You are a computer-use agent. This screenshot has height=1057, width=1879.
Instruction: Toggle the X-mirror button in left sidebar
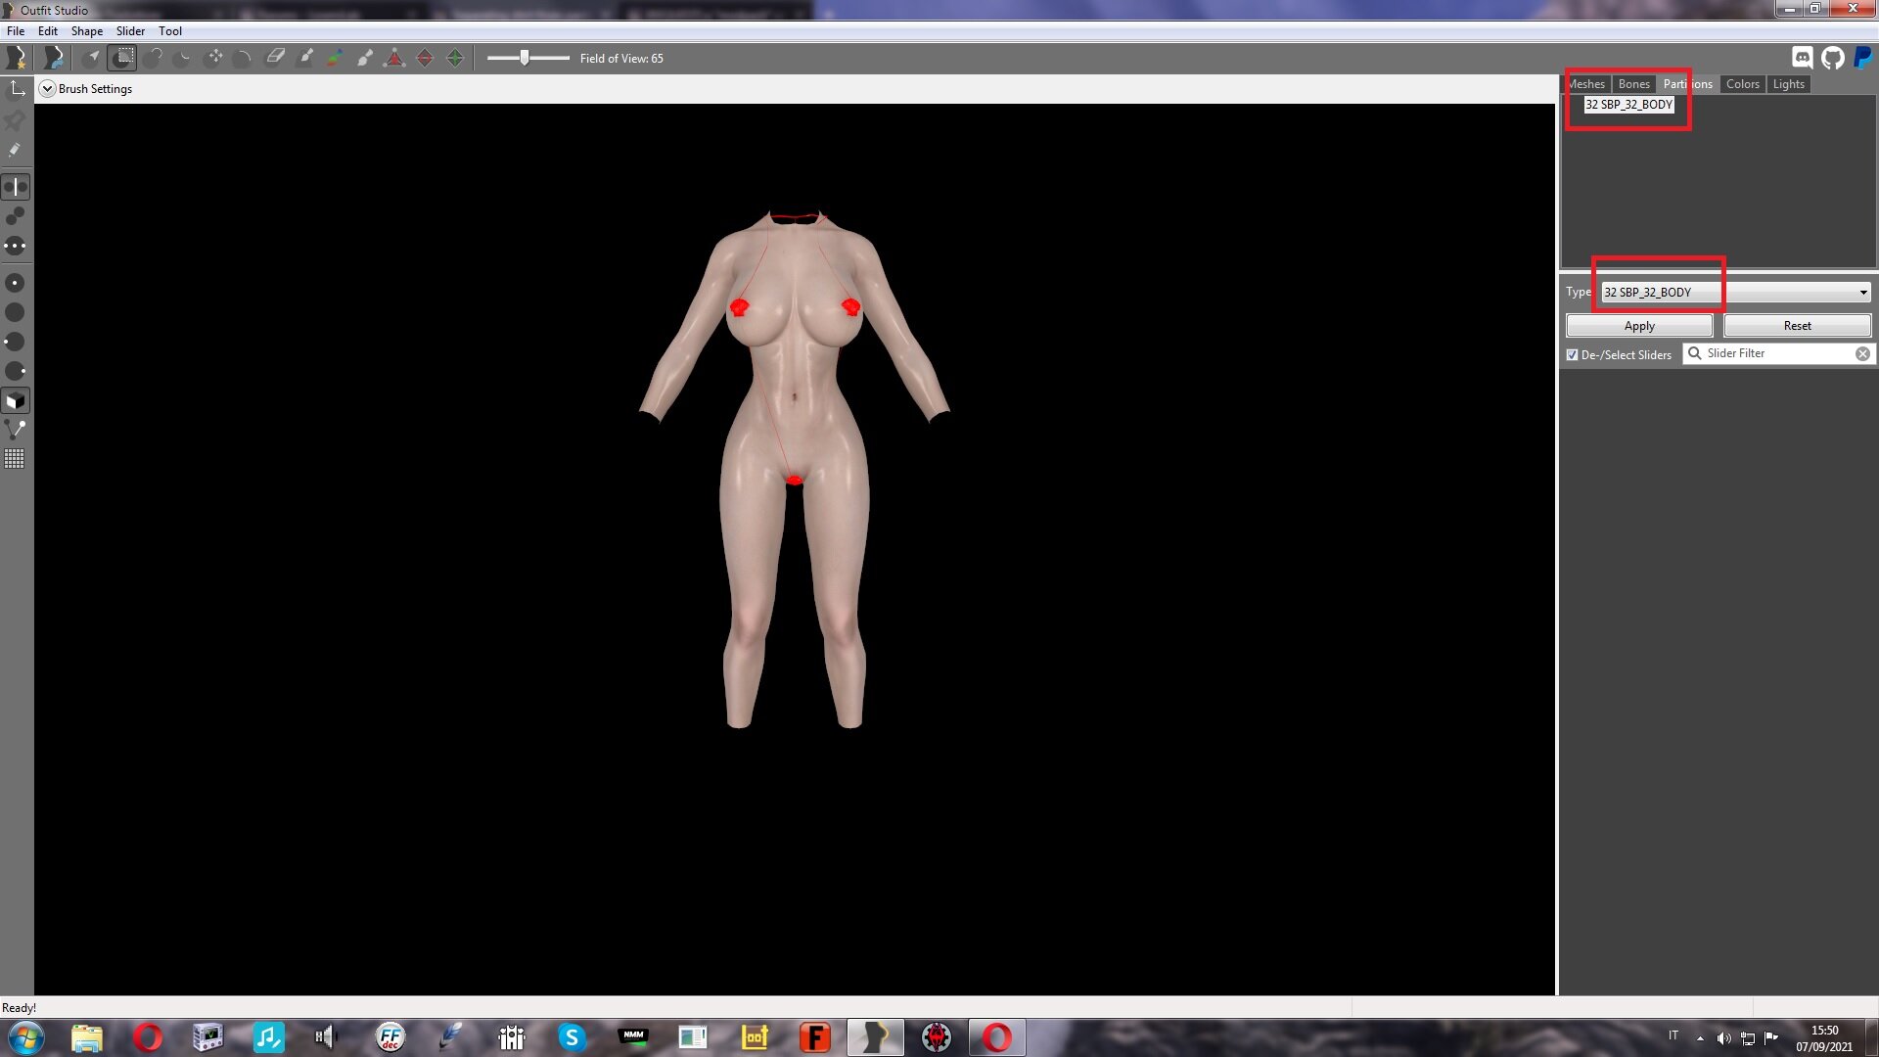16,187
